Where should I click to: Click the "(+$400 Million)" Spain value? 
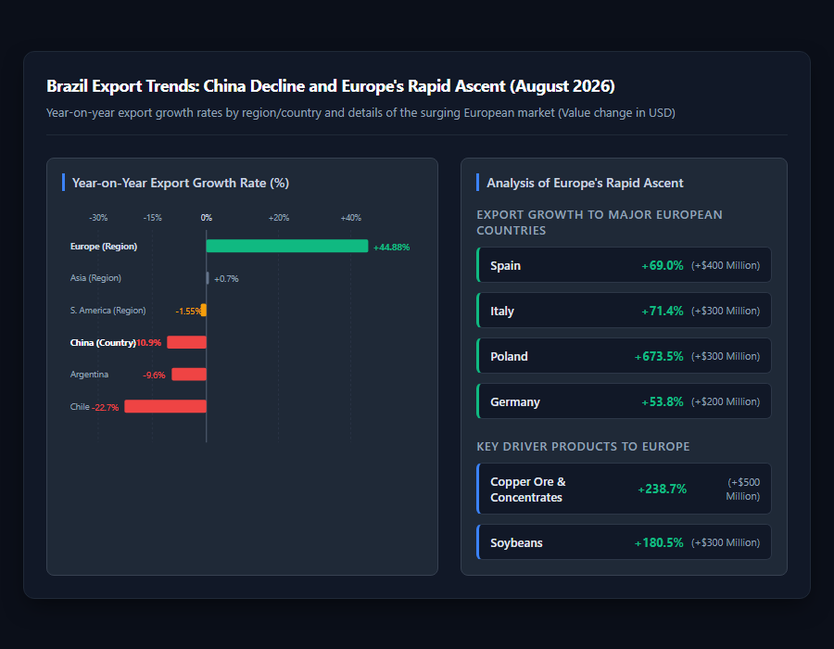tap(726, 265)
